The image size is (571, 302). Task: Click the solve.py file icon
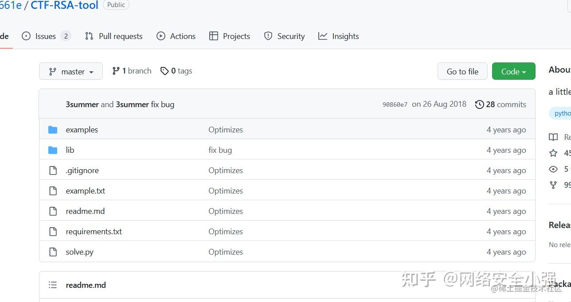[53, 252]
